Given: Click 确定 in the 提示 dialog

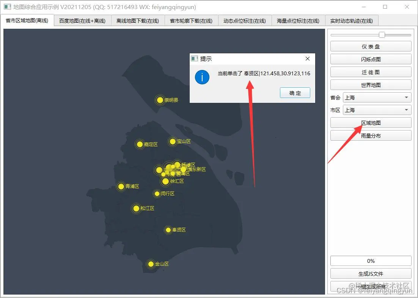Looking at the screenshot, I should tap(295, 93).
